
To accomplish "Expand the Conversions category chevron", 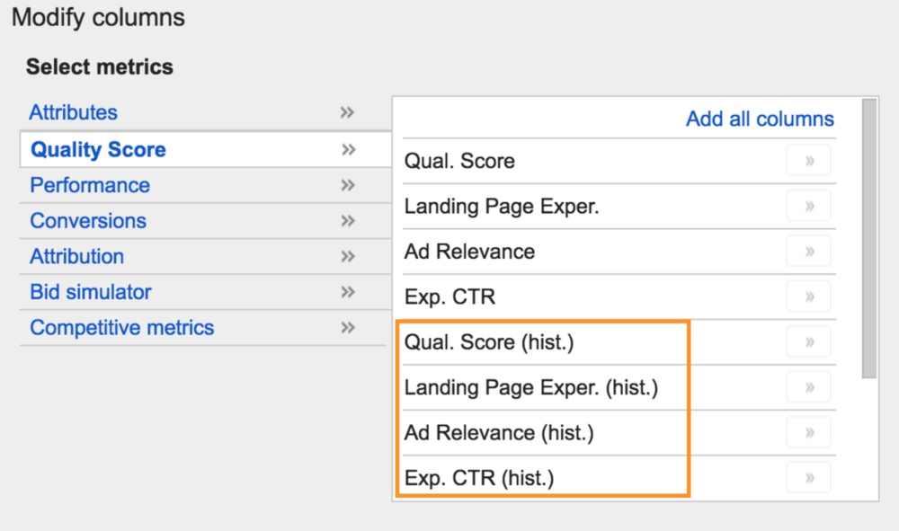I will click(348, 220).
